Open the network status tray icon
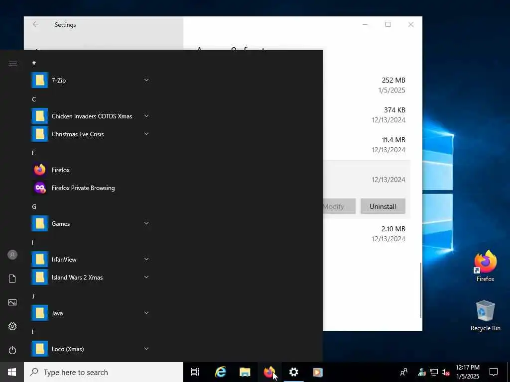This screenshot has height=382, width=510. pos(434,372)
